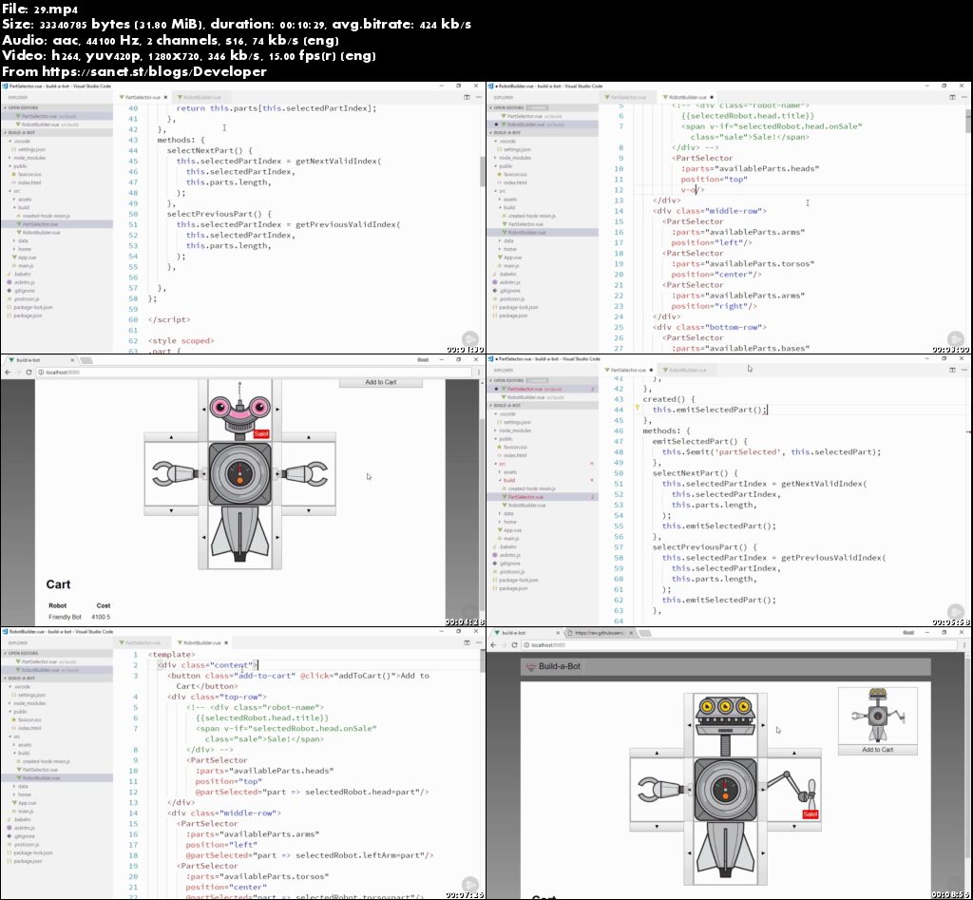Image resolution: width=973 pixels, height=900 pixels.
Task: Click down arrow below propeller arm with Sale tag
Action: (794, 827)
